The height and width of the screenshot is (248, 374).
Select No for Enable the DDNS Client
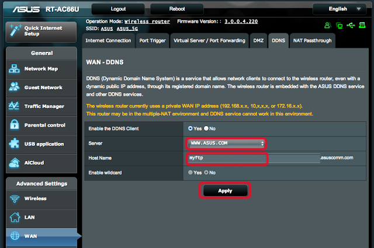pos(206,128)
